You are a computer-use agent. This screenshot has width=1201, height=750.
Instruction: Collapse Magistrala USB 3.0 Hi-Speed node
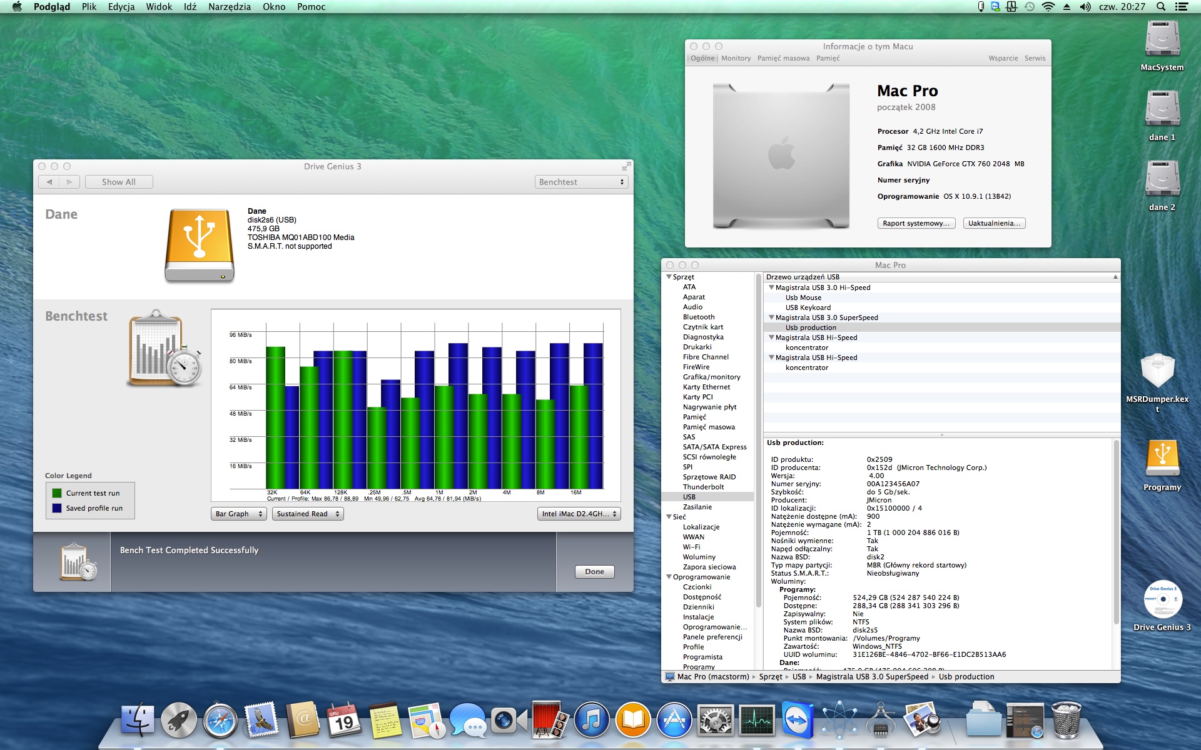771,287
